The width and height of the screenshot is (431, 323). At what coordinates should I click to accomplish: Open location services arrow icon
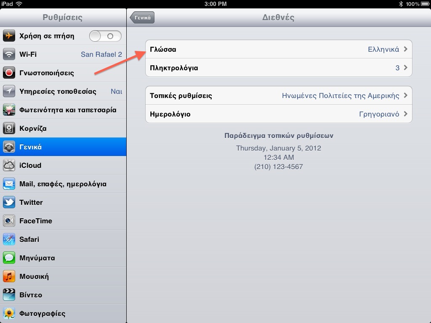click(x=9, y=91)
